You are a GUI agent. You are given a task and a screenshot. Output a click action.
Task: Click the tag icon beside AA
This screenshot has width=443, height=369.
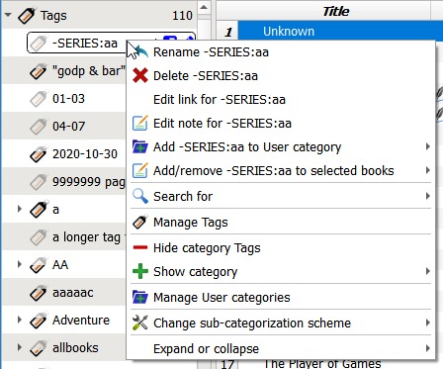pos(39,265)
